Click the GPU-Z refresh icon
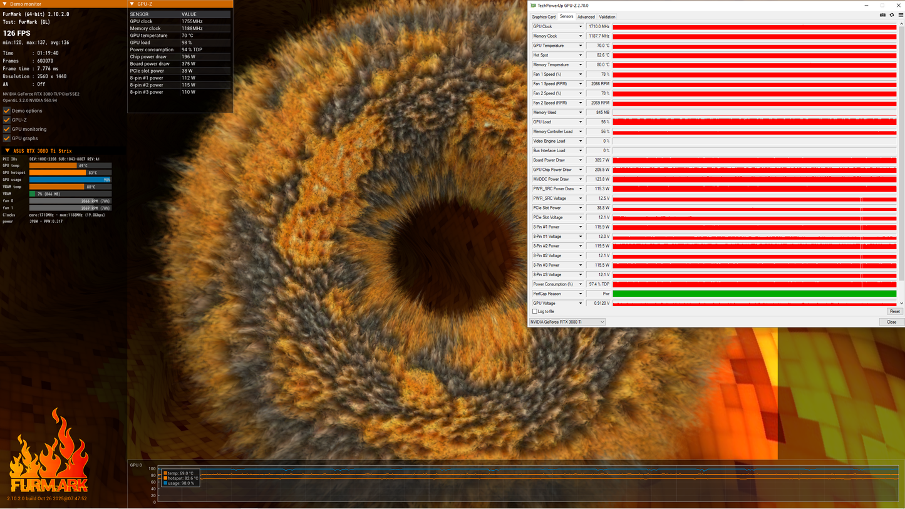 [892, 15]
